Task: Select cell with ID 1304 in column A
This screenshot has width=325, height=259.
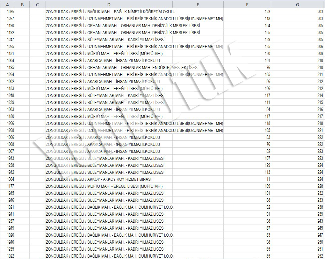Action: tap(10, 179)
